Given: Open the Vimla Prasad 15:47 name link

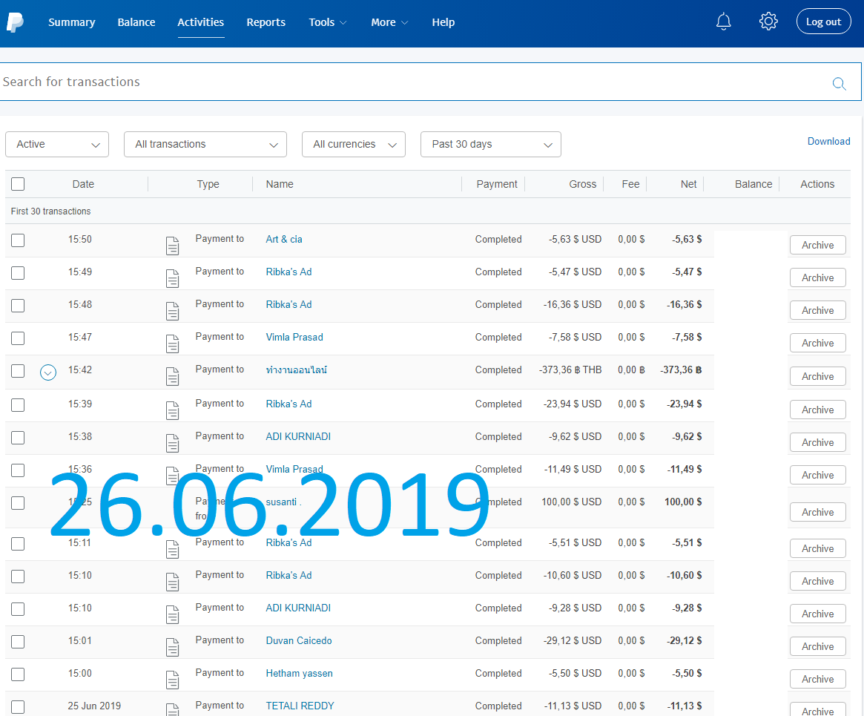Looking at the screenshot, I should click(294, 337).
